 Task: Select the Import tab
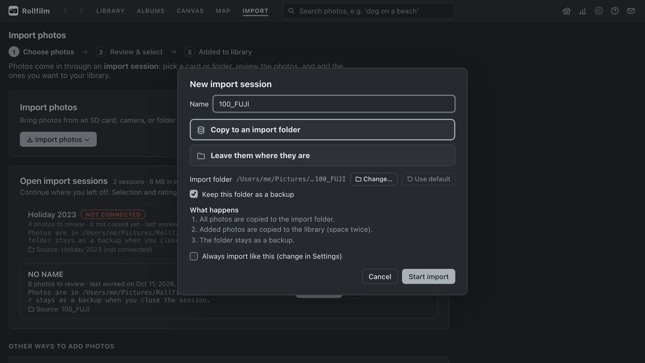pos(255,11)
